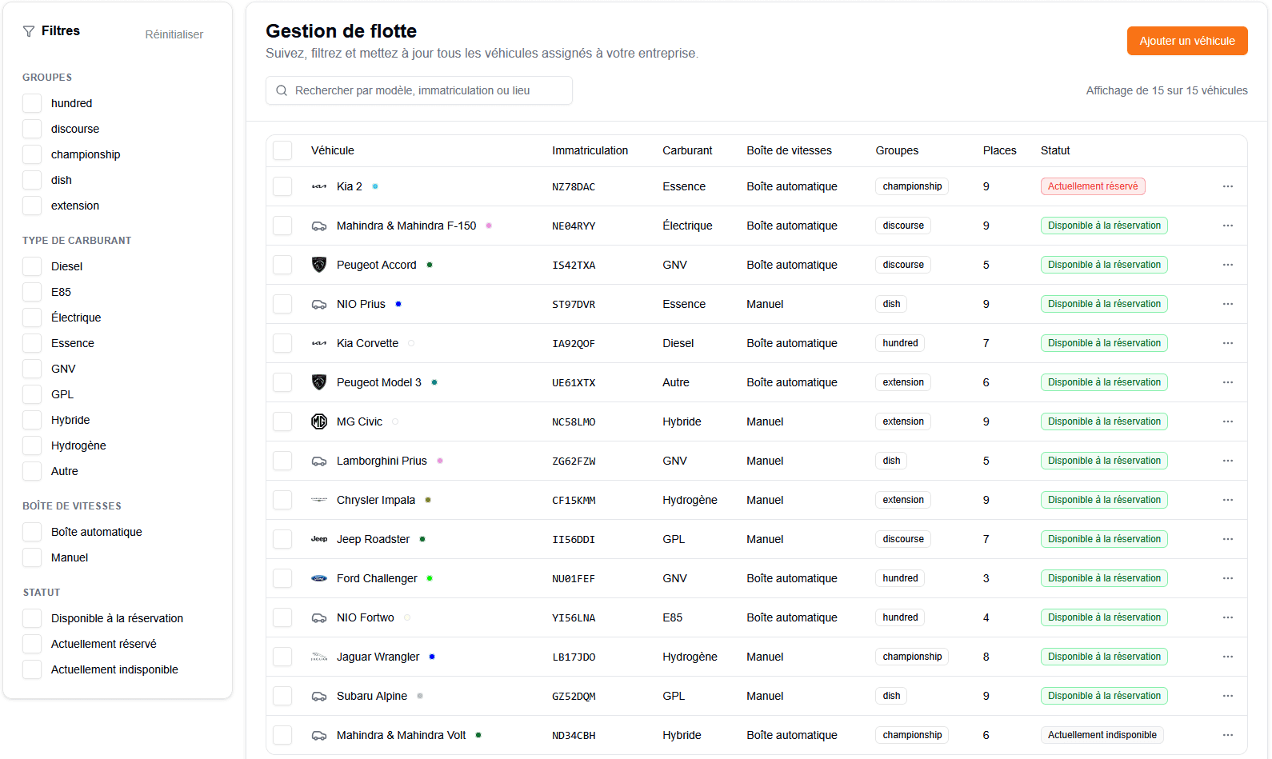Open the actions menu for NIO Prius row
The image size is (1272, 759).
pyautogui.click(x=1228, y=304)
